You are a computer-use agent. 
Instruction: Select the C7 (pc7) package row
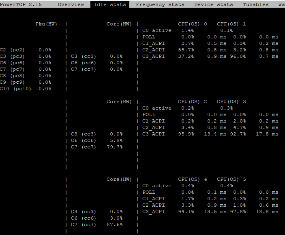pyautogui.click(x=26, y=70)
